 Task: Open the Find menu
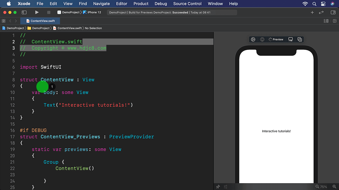point(83,4)
